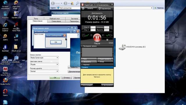
Task: Open the Параметры tab in display properties
Action: [x=73, y=21]
